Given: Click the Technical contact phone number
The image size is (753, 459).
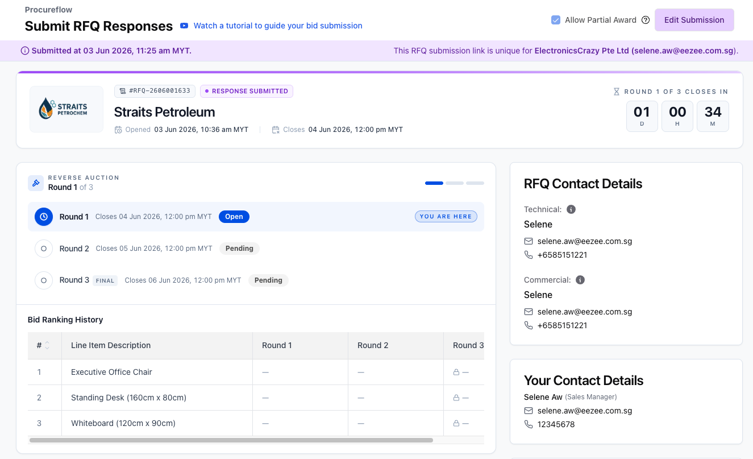Looking at the screenshot, I should [x=563, y=255].
